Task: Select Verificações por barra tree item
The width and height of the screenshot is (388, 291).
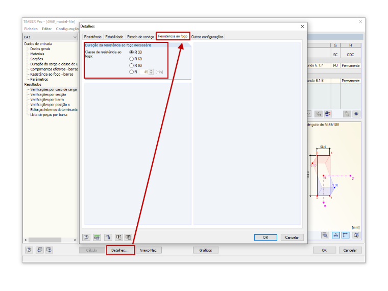Action: pos(47,100)
